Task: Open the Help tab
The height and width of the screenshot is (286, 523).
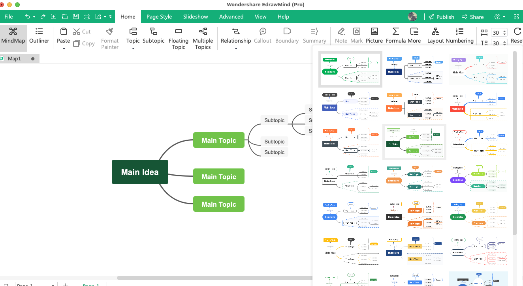Action: click(x=284, y=17)
